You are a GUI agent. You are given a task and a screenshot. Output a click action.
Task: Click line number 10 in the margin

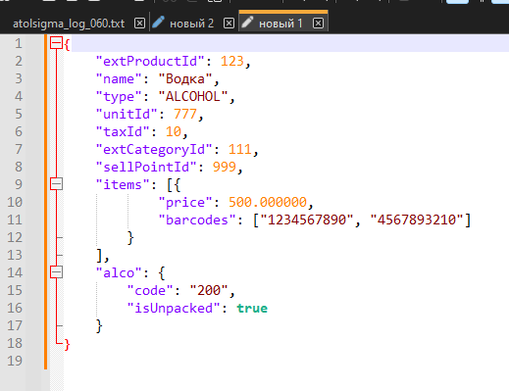15,202
